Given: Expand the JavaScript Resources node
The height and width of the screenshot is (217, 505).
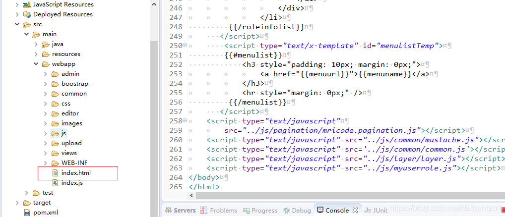Looking at the screenshot, I should click(x=17, y=4).
